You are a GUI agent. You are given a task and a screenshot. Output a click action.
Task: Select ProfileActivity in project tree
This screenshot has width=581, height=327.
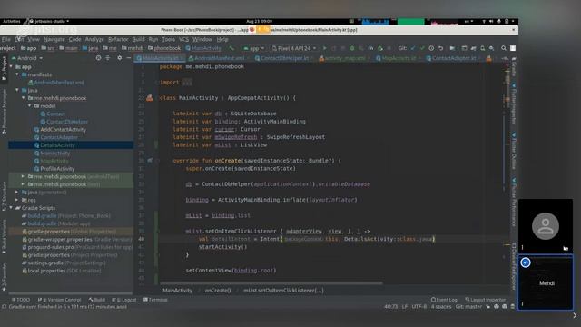pos(57,169)
